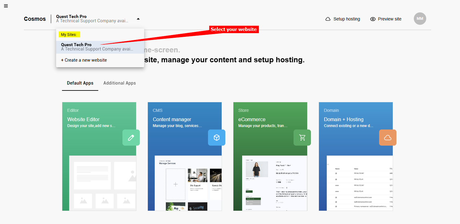Click the Quest Tech Pro site selector header
460x224 pixels.
pos(92,19)
